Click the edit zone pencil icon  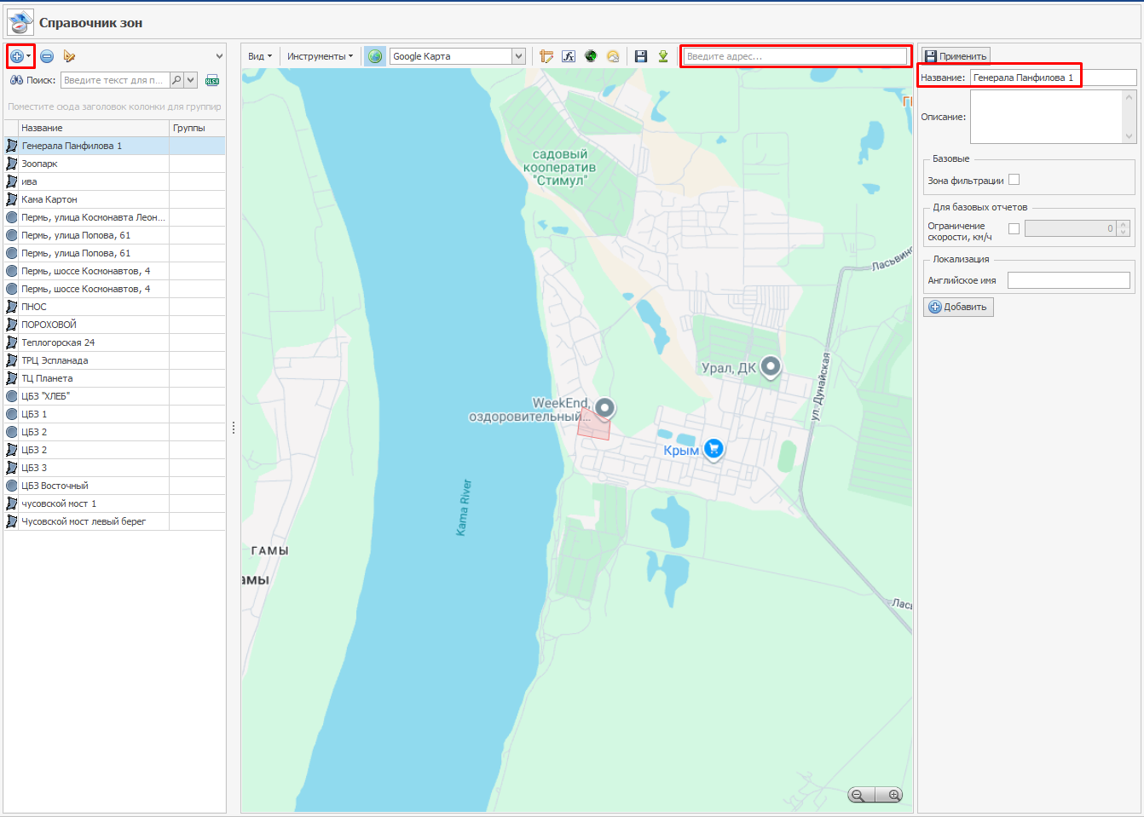click(69, 56)
